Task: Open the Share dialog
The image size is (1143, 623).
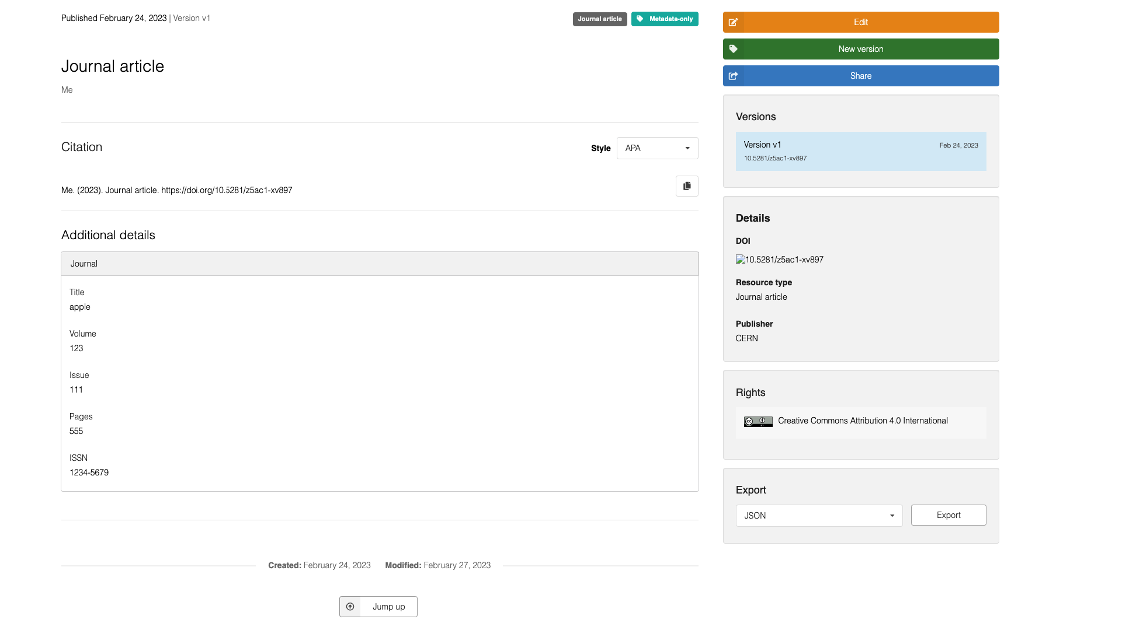Action: (x=860, y=76)
